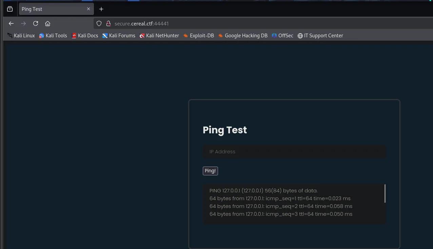Open the OffSec bookmark
433x249 pixels.
point(282,36)
